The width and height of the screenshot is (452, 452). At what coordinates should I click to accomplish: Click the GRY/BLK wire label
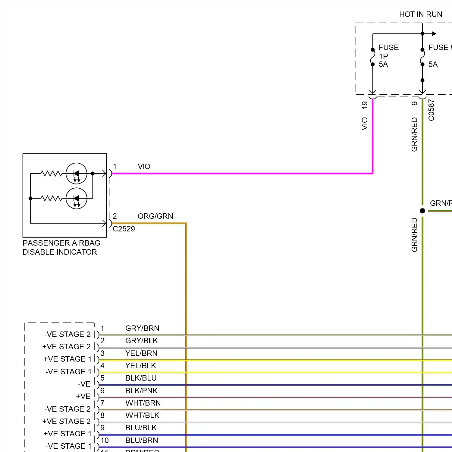(x=142, y=341)
